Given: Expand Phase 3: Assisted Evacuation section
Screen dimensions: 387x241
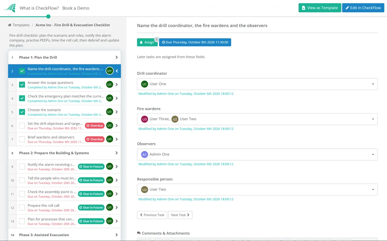Looking at the screenshot, I should coord(117,235).
